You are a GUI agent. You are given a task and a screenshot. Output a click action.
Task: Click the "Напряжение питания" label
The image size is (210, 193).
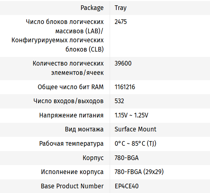71,115
